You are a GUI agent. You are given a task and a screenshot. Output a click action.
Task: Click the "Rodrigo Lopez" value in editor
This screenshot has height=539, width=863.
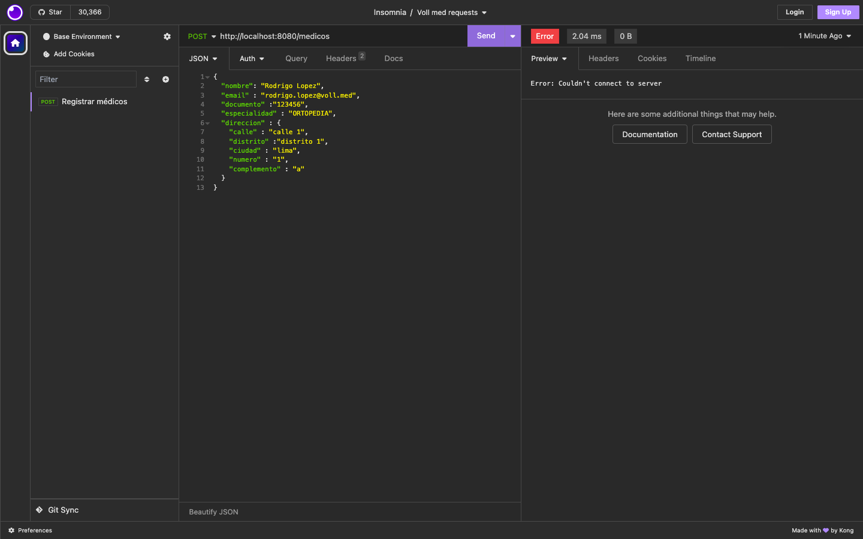pos(291,86)
